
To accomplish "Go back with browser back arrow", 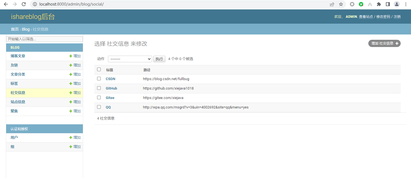I will 6,4.
